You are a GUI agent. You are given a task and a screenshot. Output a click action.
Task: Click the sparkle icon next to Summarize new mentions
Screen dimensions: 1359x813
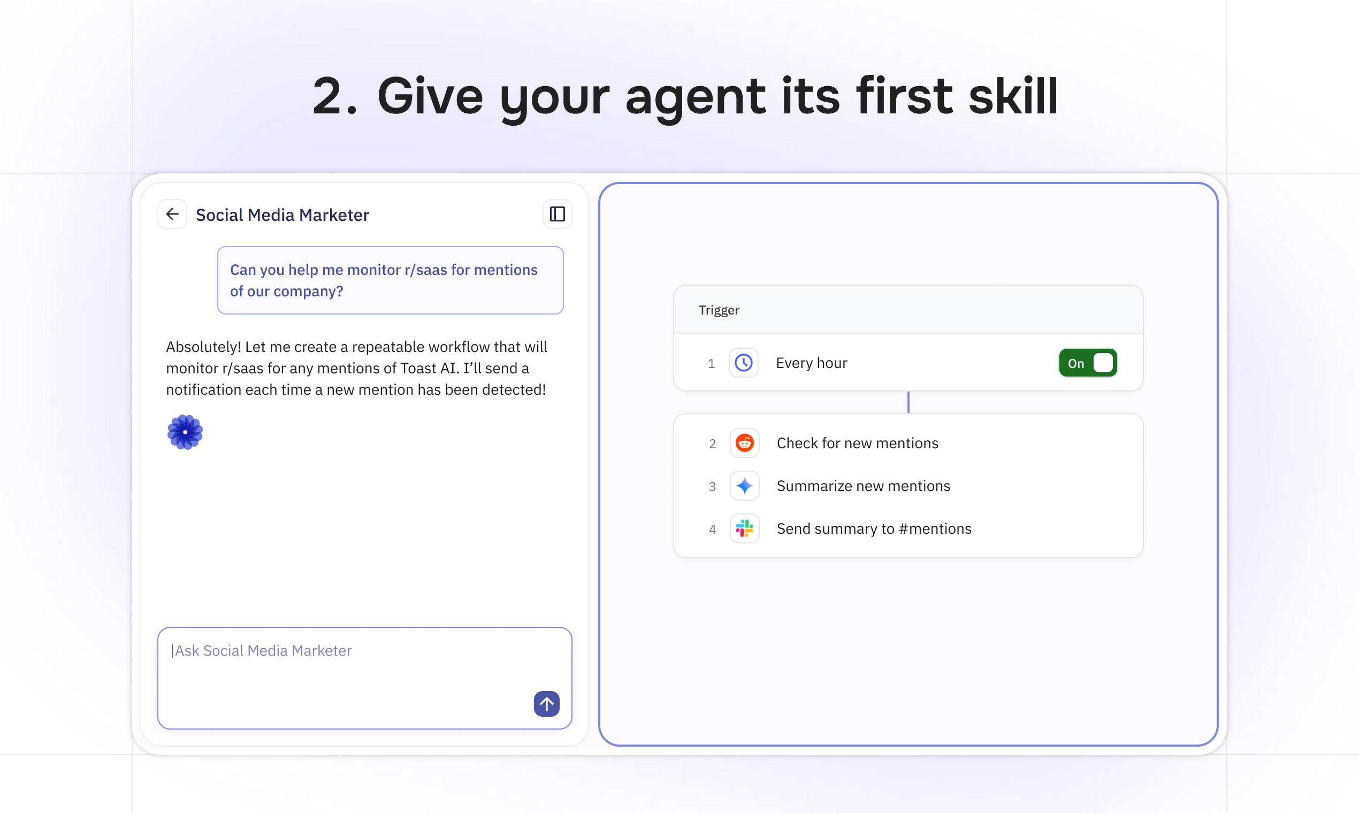click(x=744, y=485)
